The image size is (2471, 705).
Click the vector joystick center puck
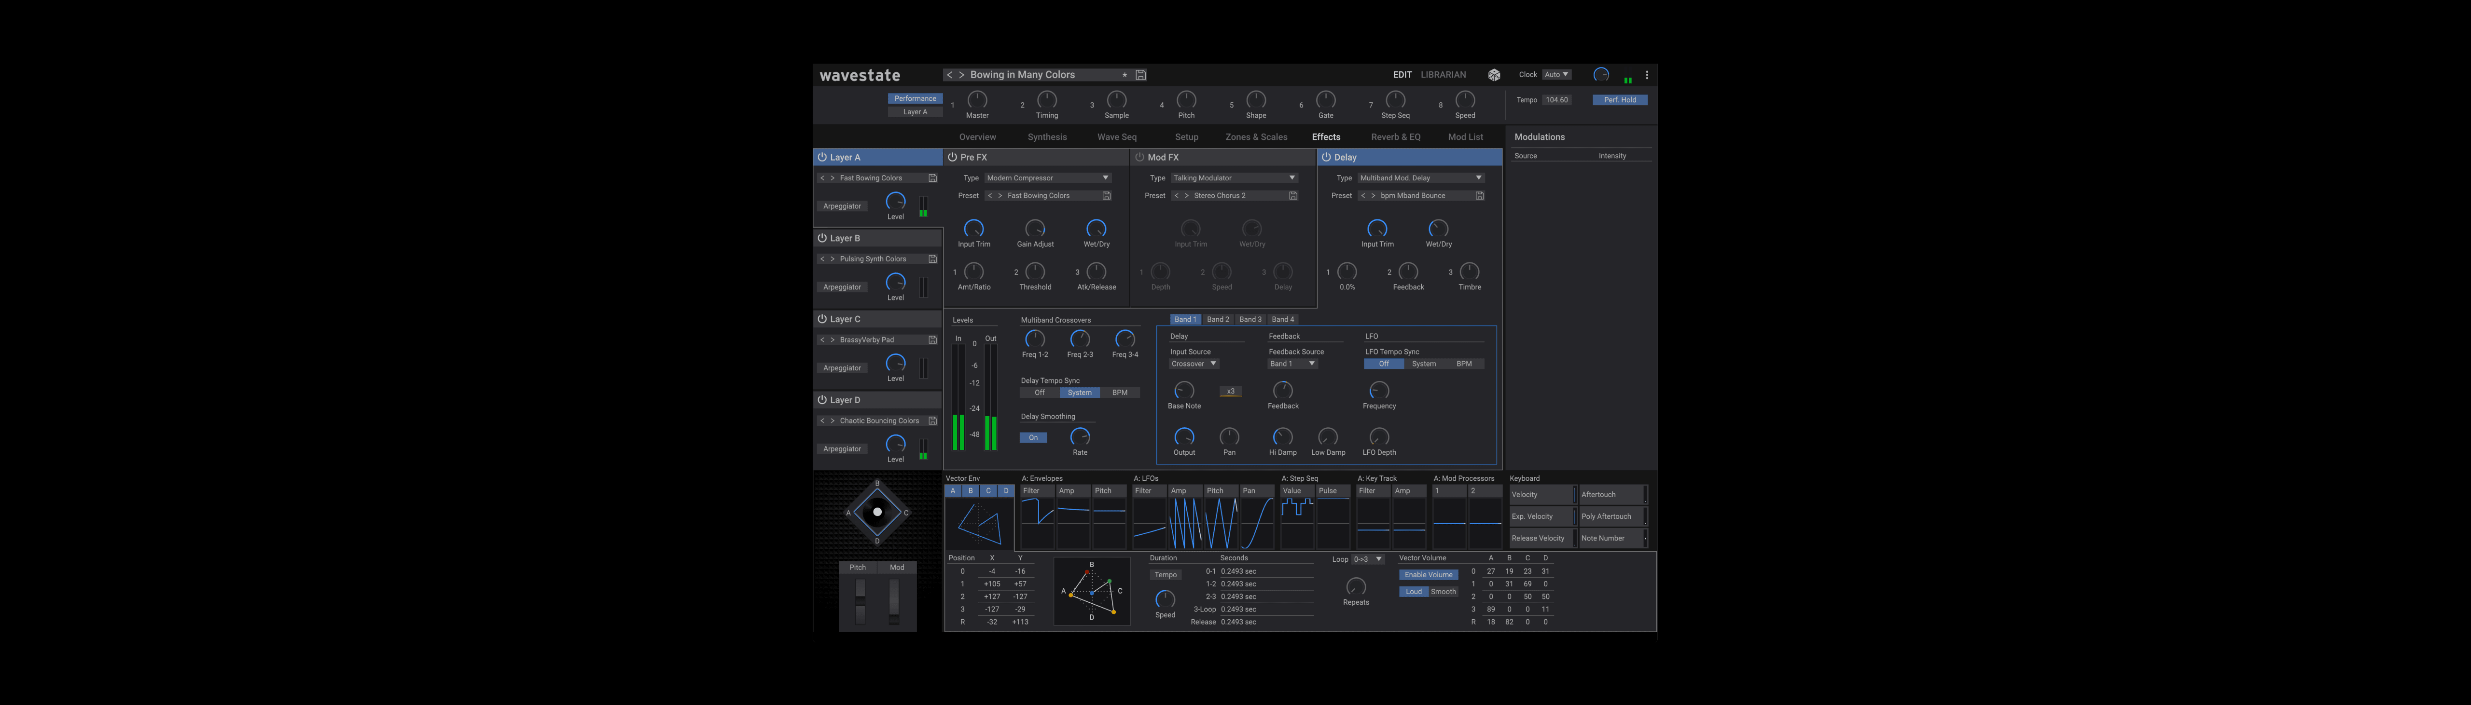tap(877, 513)
